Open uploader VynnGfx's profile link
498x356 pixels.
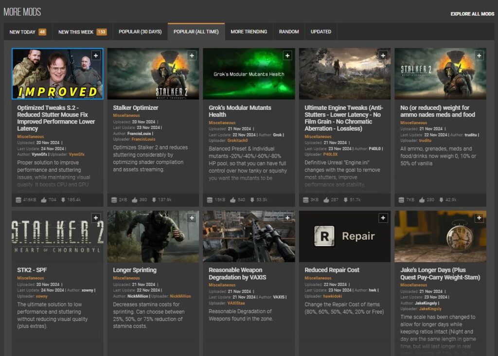(76, 154)
